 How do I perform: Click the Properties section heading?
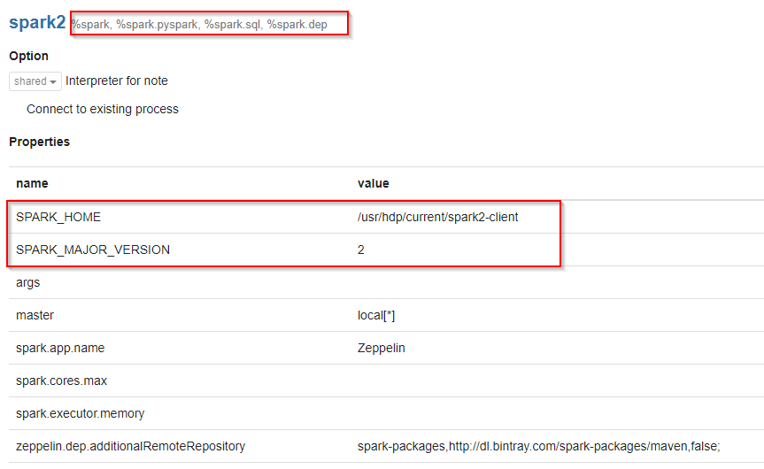[39, 142]
